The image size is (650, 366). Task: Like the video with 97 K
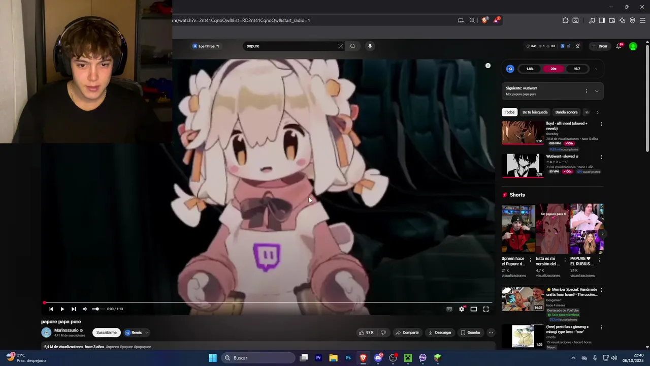[366, 332]
